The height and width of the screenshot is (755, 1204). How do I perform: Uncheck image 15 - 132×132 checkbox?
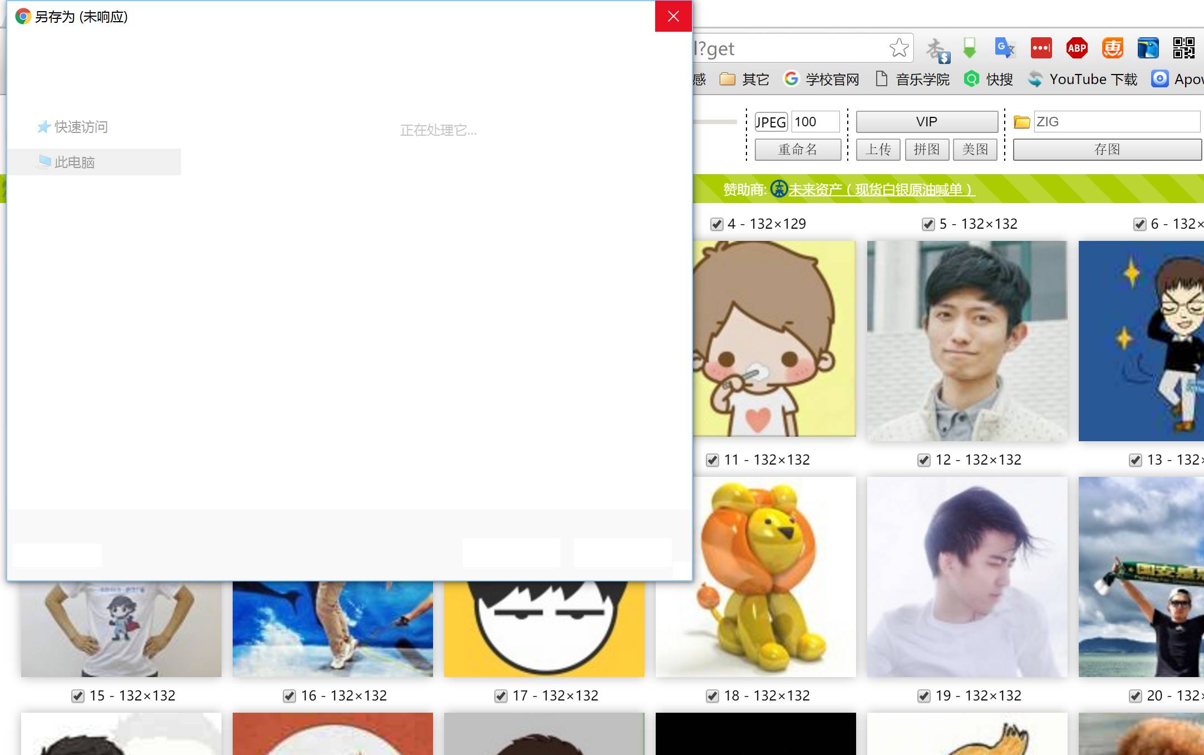coord(77,696)
